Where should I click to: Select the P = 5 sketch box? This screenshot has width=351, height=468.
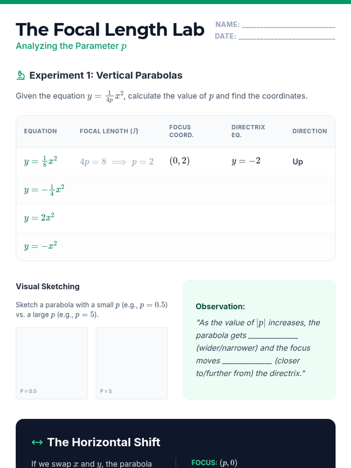pyautogui.click(x=132, y=363)
